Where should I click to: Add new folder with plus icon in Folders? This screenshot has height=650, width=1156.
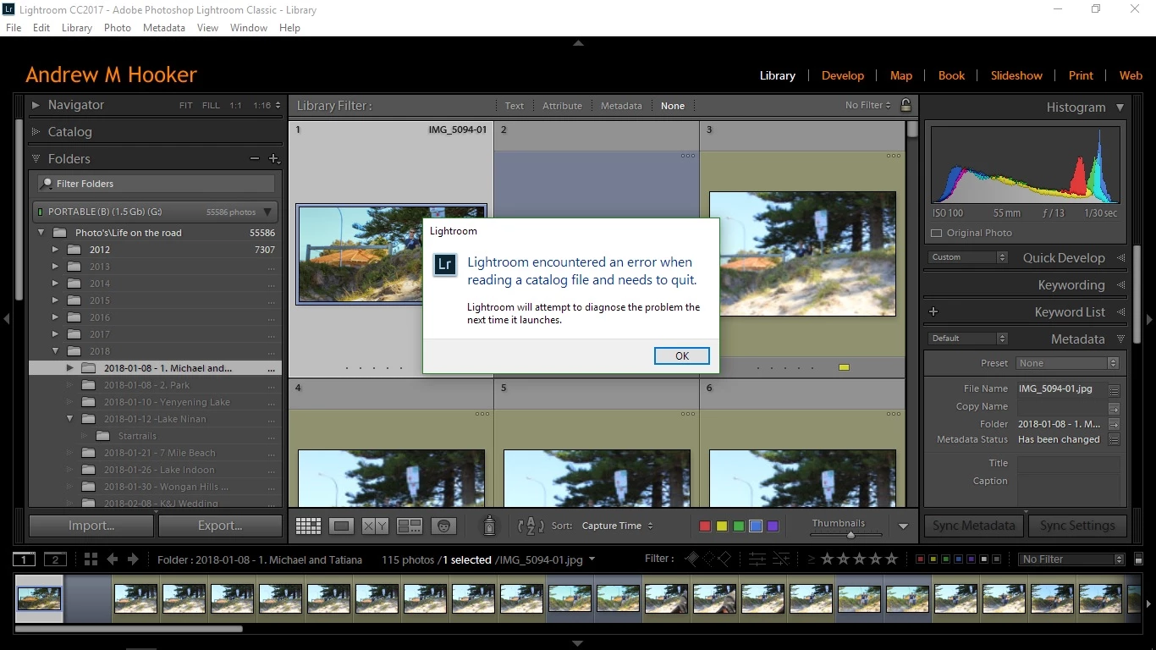[273, 158]
